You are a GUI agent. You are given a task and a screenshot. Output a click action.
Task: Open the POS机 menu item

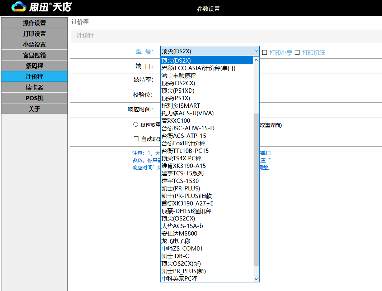pyautogui.click(x=34, y=98)
